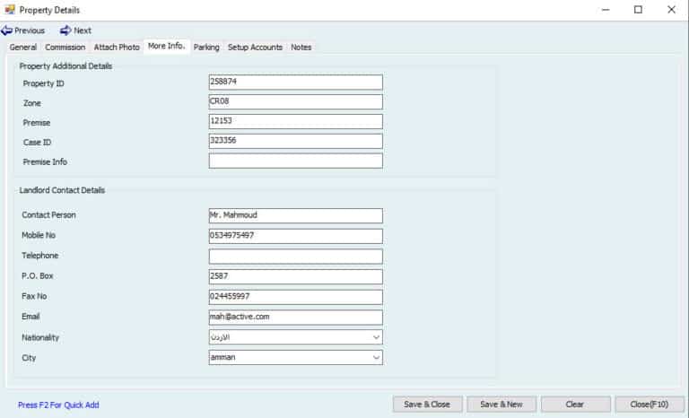689x418 pixels.
Task: Open the Nationality dropdown
Action: click(x=375, y=337)
